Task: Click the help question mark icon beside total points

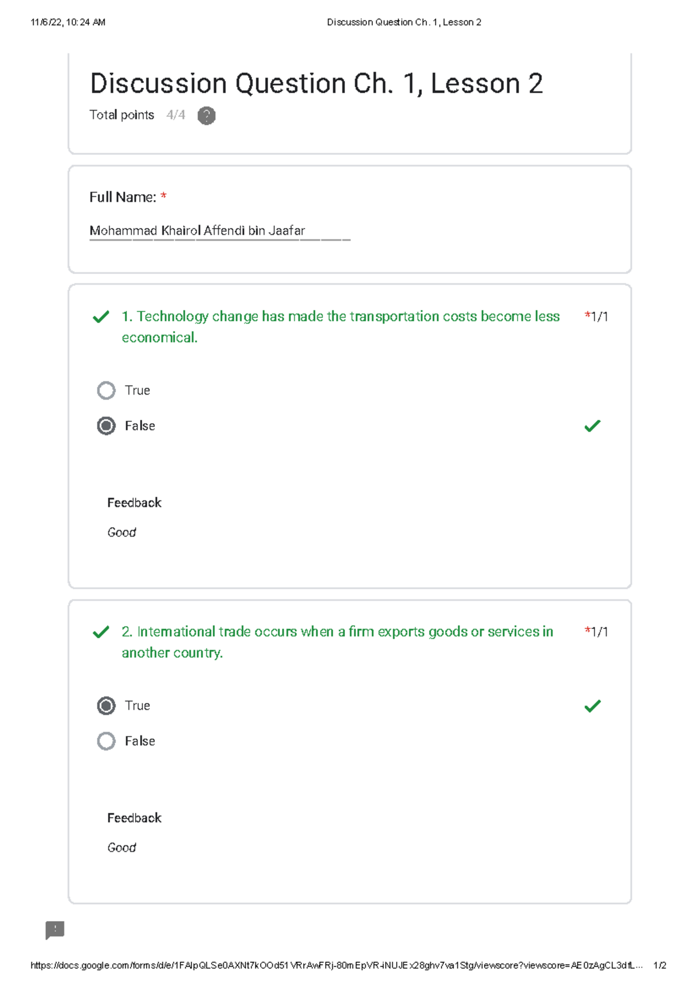Action: [206, 116]
